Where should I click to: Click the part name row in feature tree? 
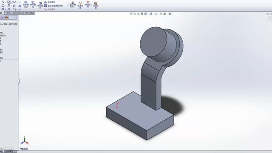[8, 24]
